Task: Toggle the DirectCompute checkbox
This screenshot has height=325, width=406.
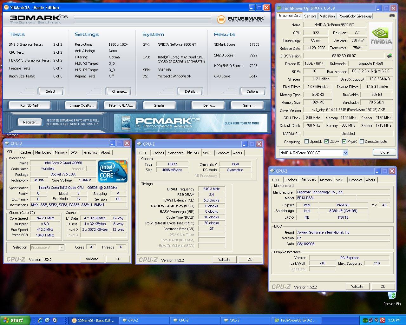Action: (362, 142)
